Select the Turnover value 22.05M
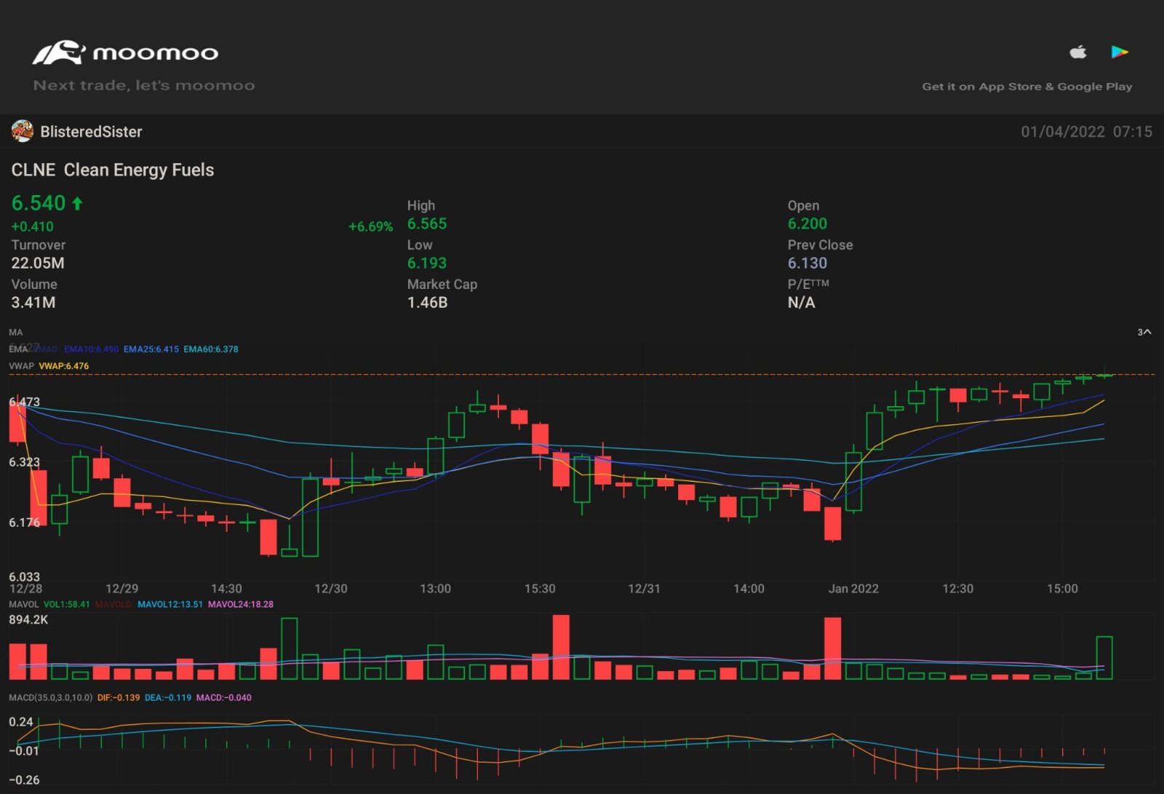Image resolution: width=1164 pixels, height=794 pixels. tap(38, 263)
